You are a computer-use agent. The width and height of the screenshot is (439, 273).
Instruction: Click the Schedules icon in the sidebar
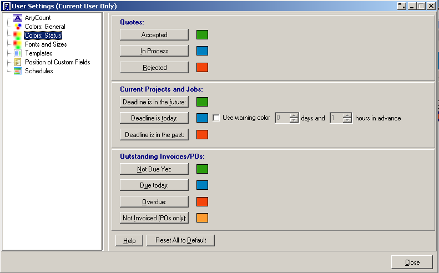coord(18,71)
